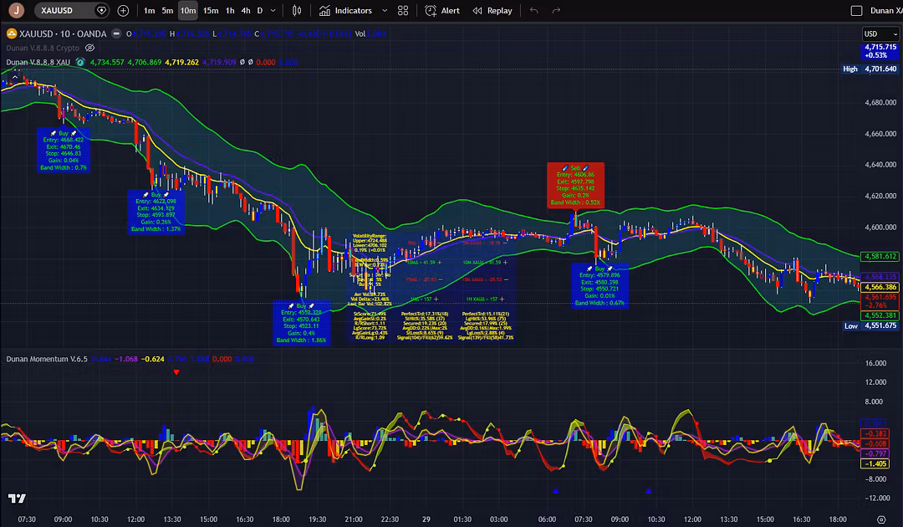Click the 4,719.262 yellow indicator value

pos(181,62)
